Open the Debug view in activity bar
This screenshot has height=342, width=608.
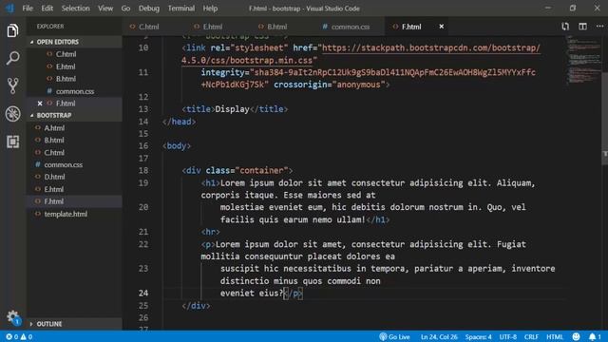coord(12,114)
